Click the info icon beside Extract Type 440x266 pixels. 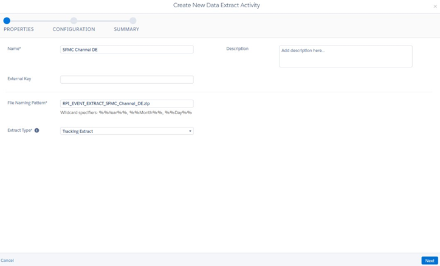tap(36, 131)
